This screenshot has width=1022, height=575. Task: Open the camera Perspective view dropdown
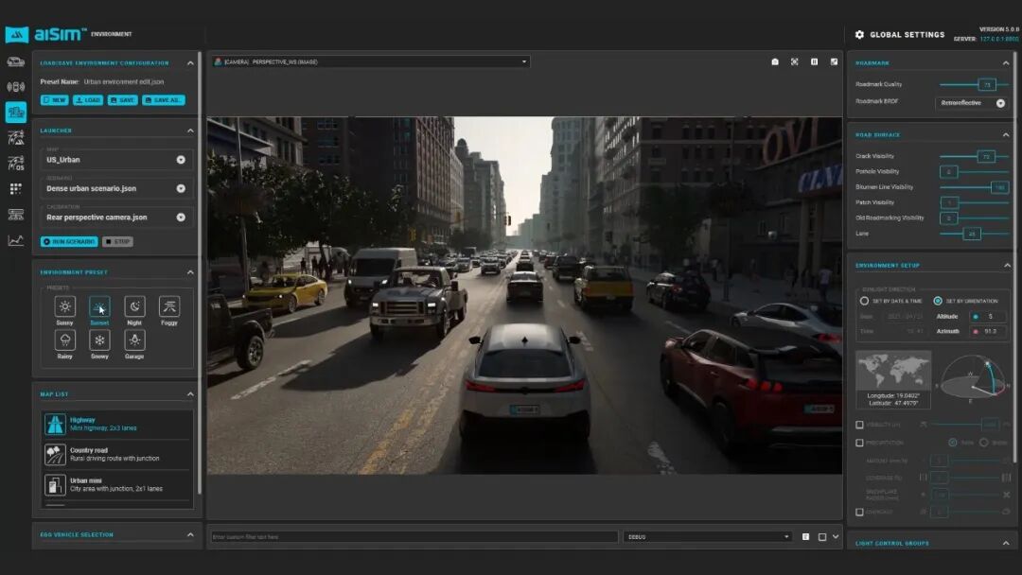tap(370, 61)
